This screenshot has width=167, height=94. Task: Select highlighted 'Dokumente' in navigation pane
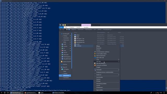(65, 75)
